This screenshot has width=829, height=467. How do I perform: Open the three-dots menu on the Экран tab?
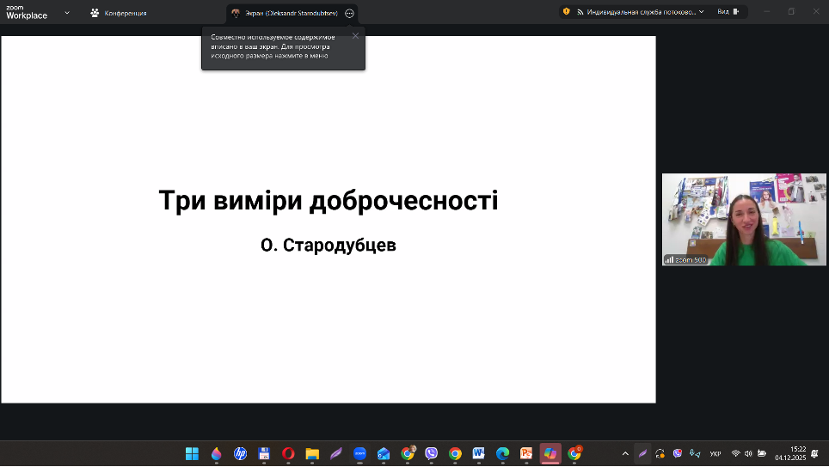(349, 13)
